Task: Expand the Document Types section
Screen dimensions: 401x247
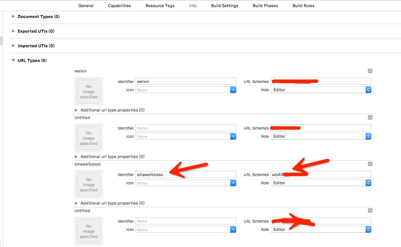Action: tap(13, 17)
